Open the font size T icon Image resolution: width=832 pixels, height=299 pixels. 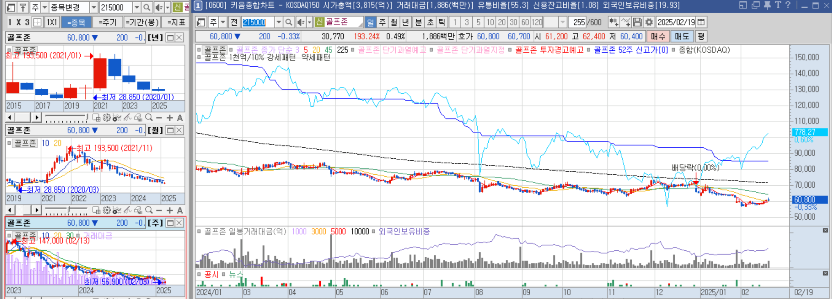pyautogui.click(x=778, y=5)
